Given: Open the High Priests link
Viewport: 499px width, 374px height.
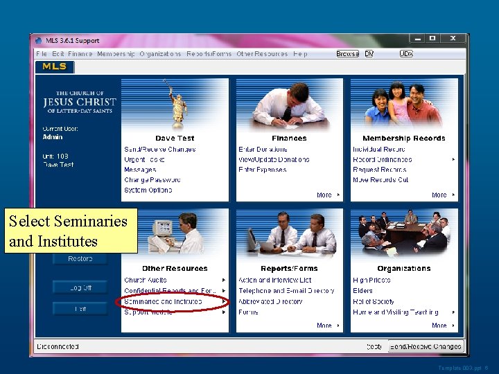Looking at the screenshot, I should 371,280.
